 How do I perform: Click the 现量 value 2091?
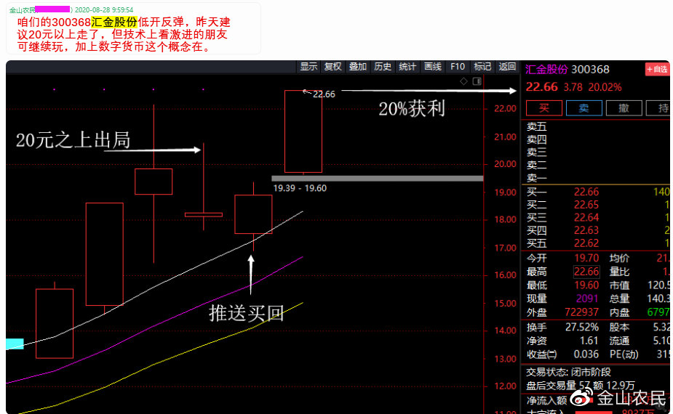tap(586, 299)
